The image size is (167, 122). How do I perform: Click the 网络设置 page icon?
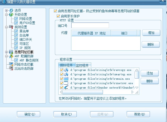click(x=16, y=19)
